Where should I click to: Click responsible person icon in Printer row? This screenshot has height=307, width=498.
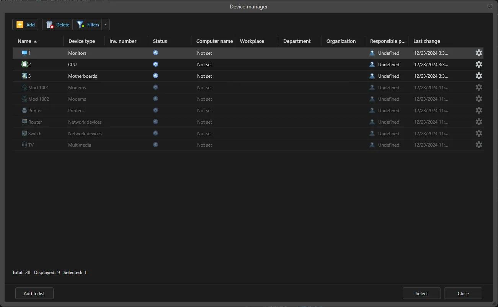pos(372,110)
